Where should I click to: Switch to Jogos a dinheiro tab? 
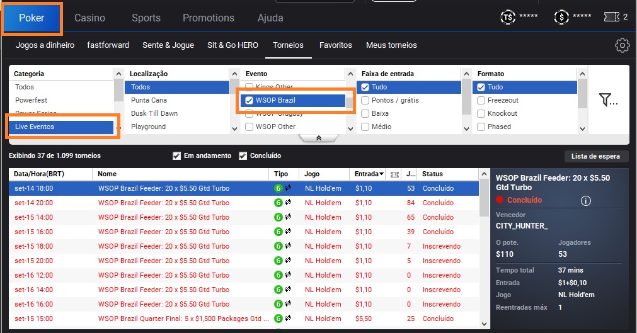[45, 45]
